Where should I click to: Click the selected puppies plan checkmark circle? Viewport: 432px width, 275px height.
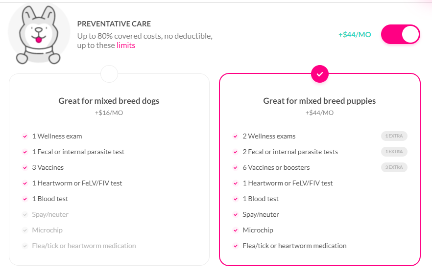(x=319, y=74)
